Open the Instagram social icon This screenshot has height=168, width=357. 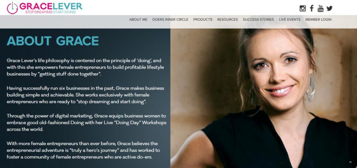coord(303,8)
